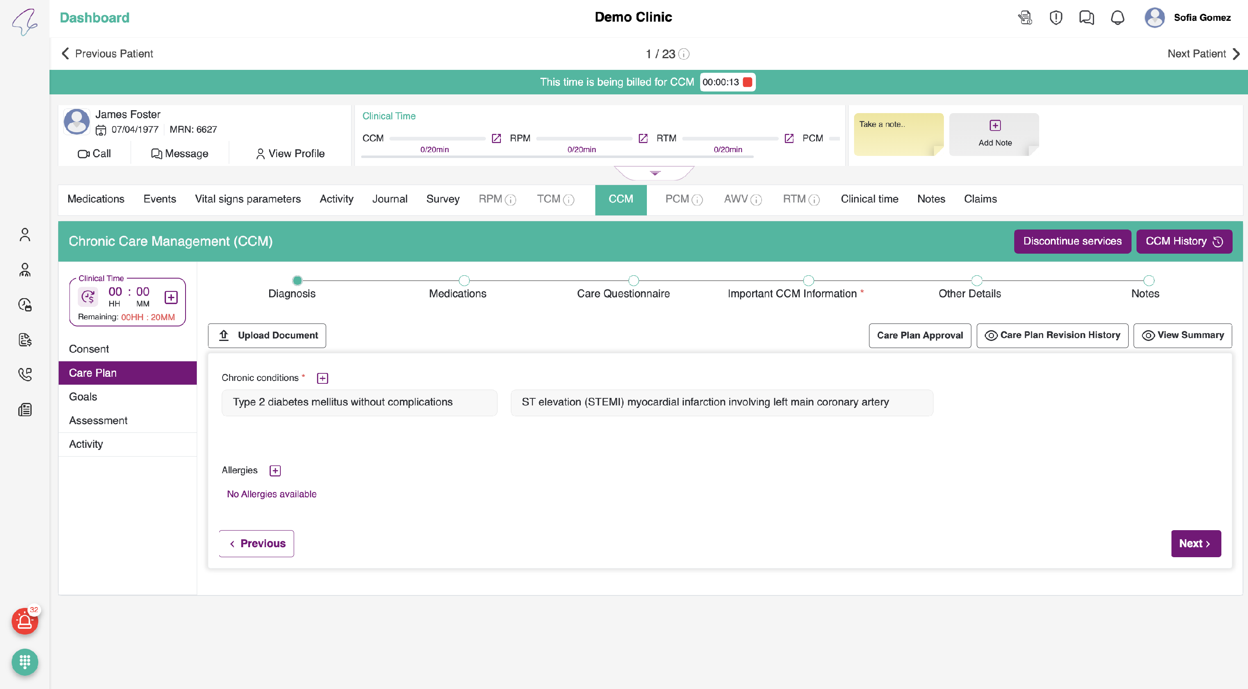Add an allergy using the plus icon
This screenshot has height=689, width=1248.
click(x=275, y=471)
